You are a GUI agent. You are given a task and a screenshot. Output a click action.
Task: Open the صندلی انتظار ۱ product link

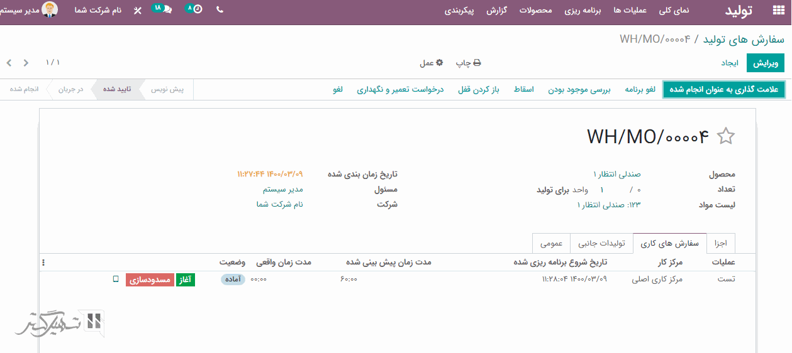pos(616,174)
